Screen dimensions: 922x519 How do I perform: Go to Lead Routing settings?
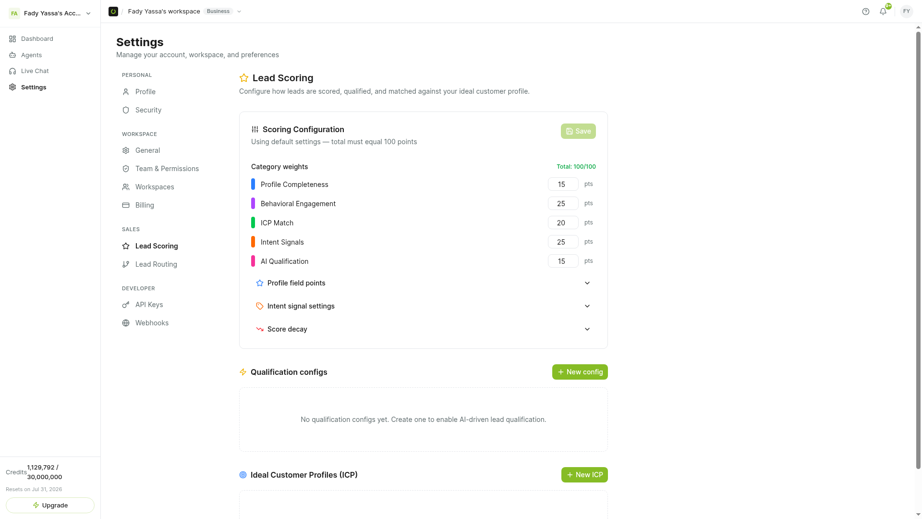[x=156, y=264]
